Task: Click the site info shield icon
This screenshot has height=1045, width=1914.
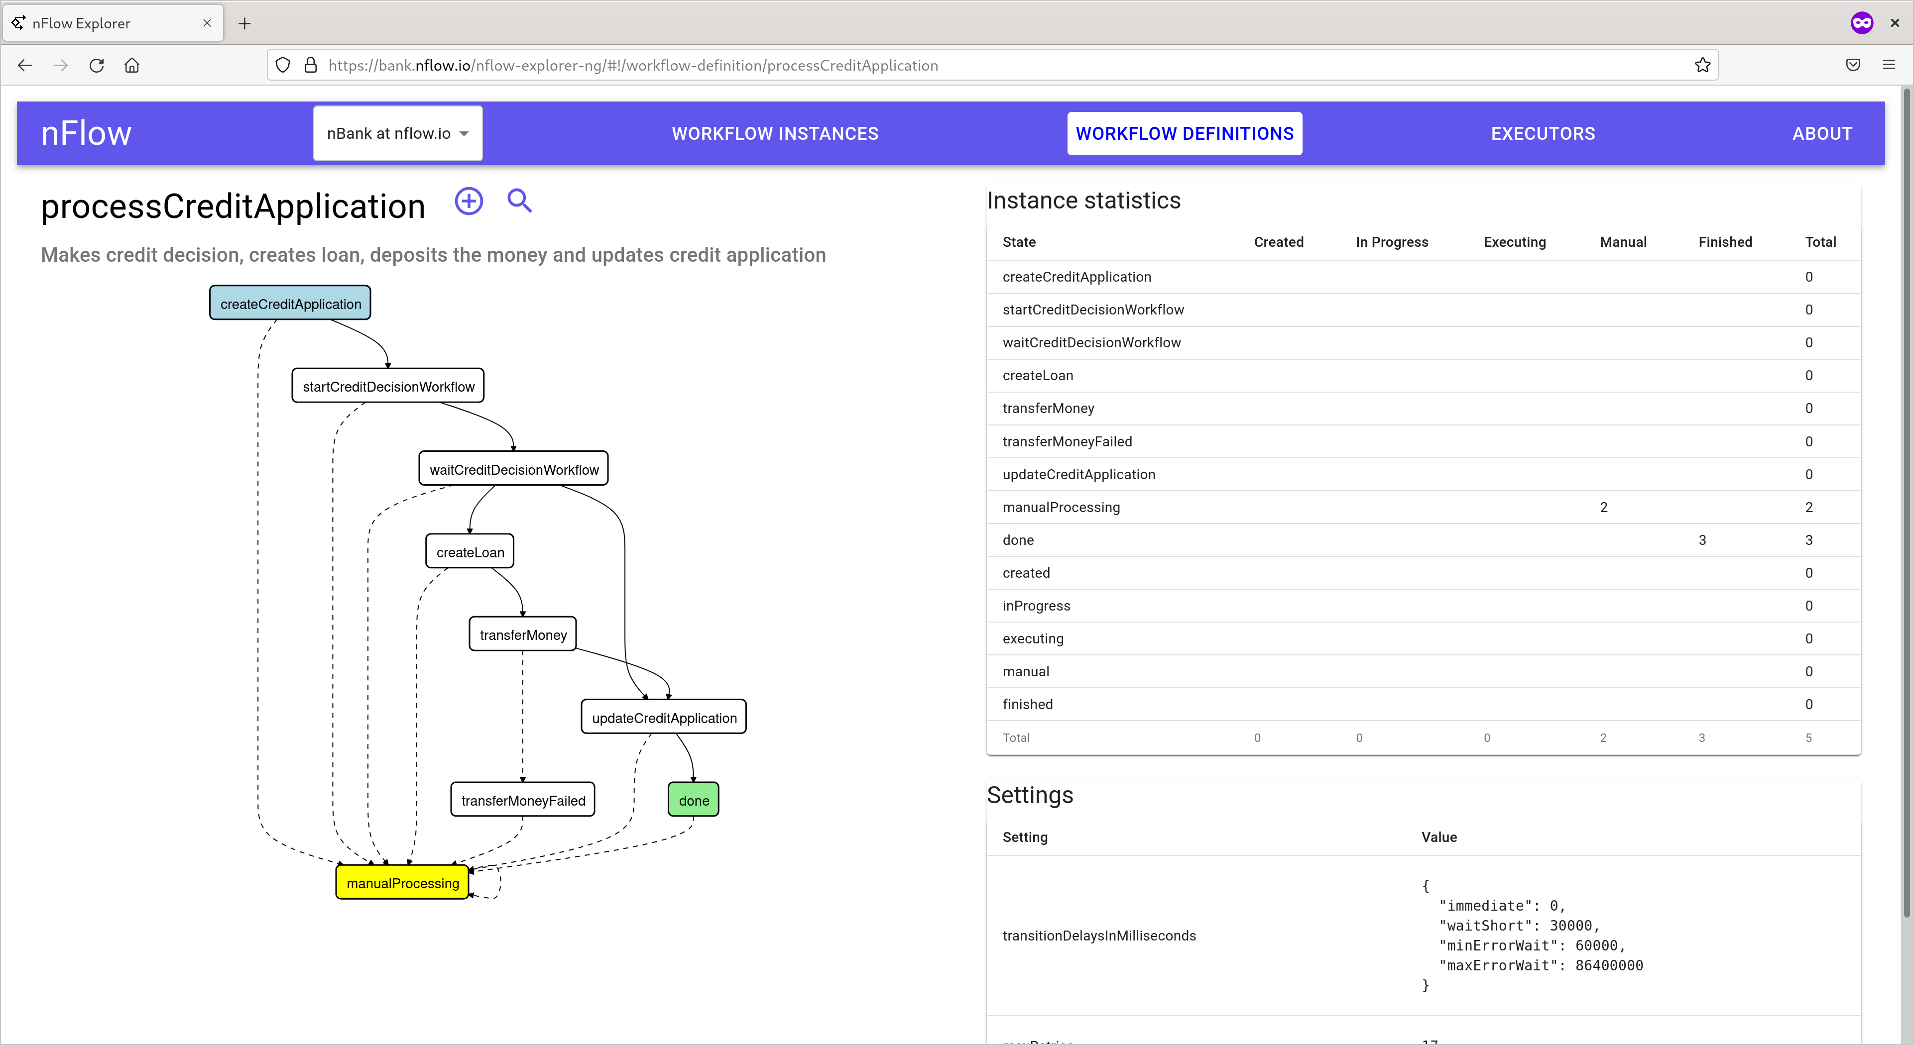Action: tap(283, 65)
